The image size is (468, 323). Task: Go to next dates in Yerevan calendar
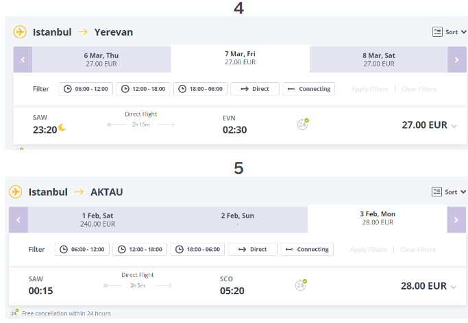457,60
